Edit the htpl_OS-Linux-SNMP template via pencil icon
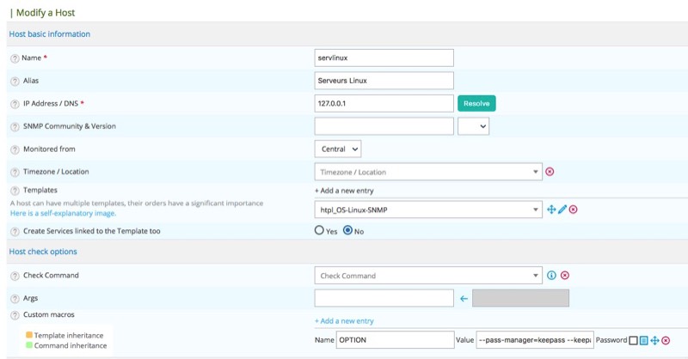The width and height of the screenshot is (688, 359). 562,210
